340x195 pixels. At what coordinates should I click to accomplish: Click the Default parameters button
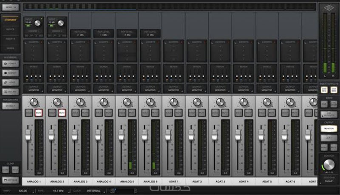[x=10, y=106]
